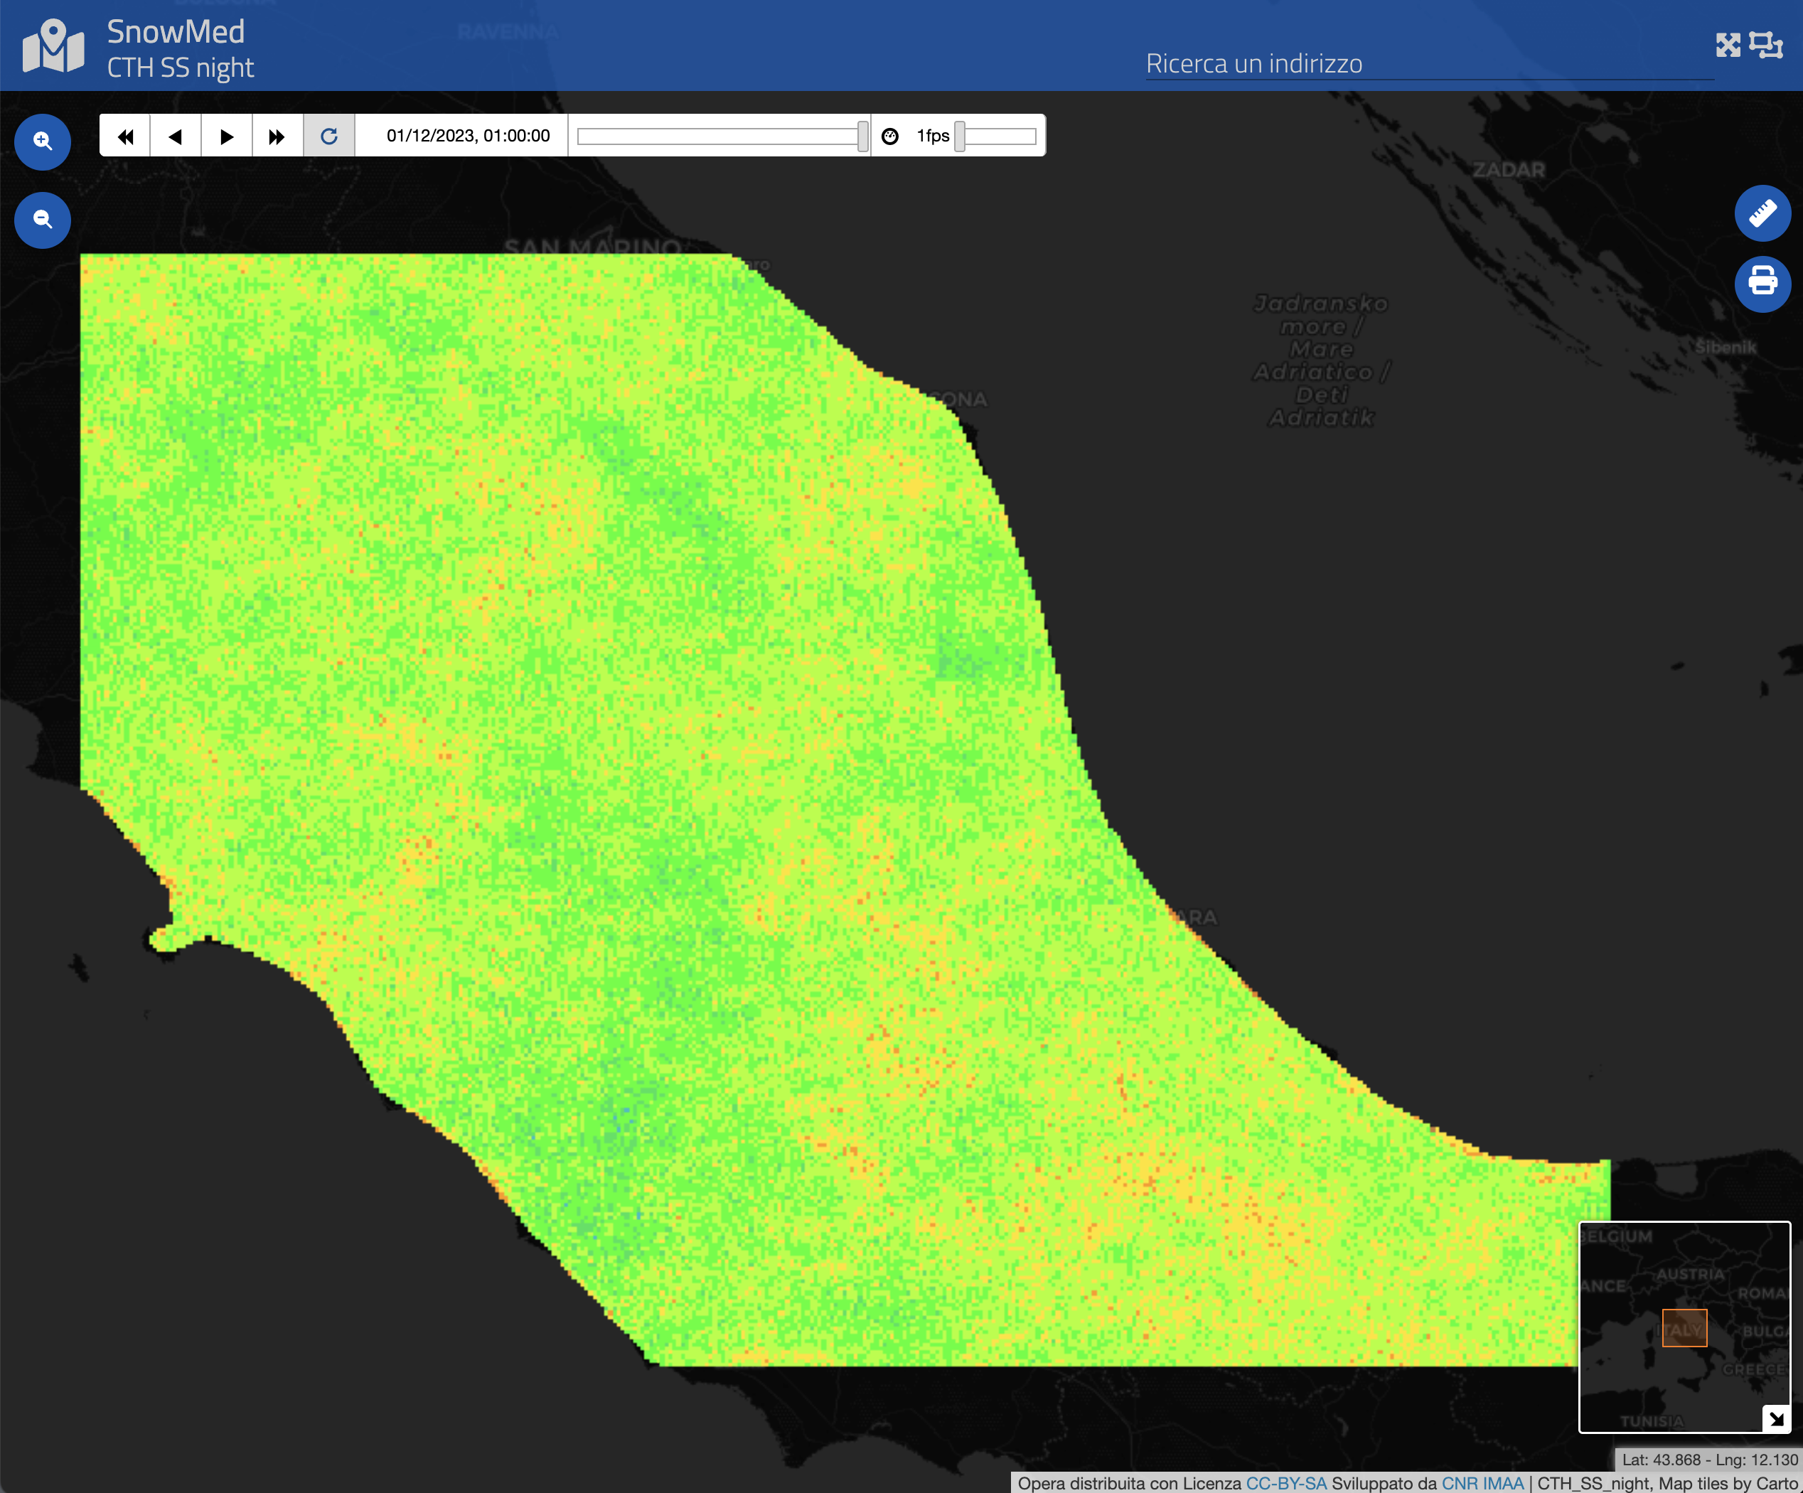Click the zoom in magnifier button
The image size is (1803, 1493).
click(42, 141)
